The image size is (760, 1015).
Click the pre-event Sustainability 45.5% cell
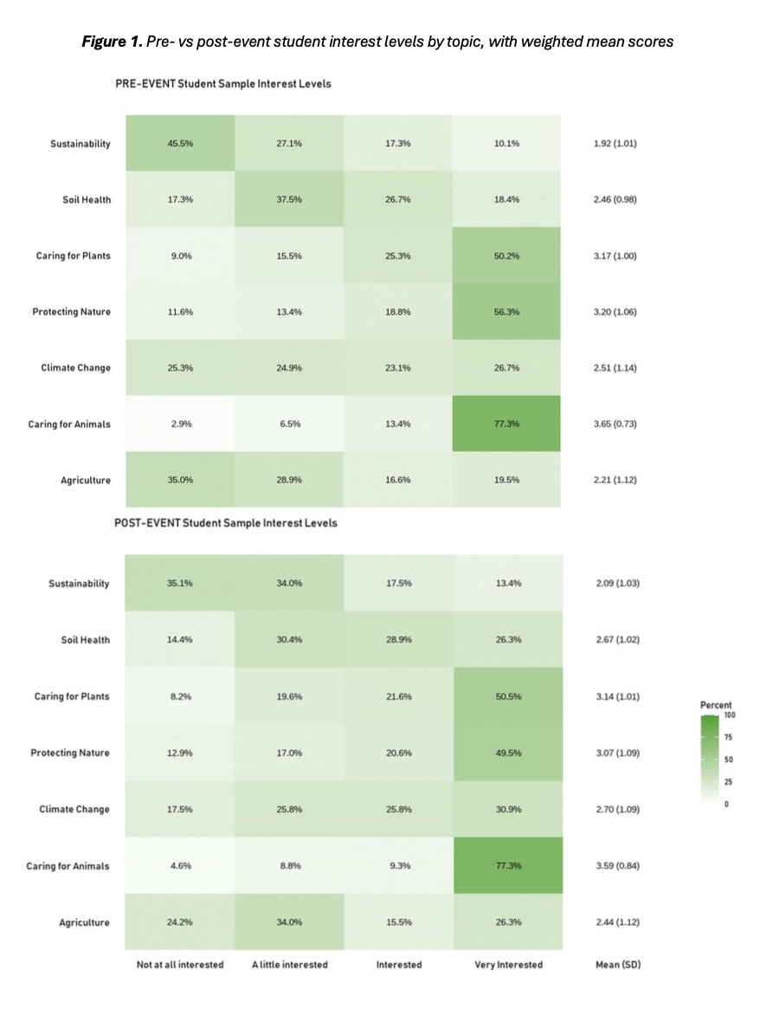pos(180,144)
